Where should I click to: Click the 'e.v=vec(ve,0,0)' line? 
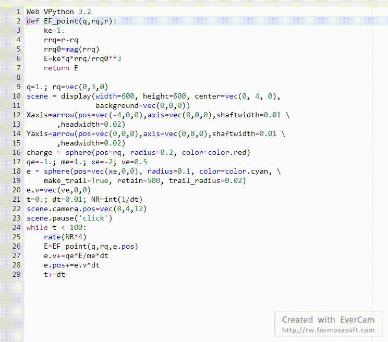click(58, 190)
